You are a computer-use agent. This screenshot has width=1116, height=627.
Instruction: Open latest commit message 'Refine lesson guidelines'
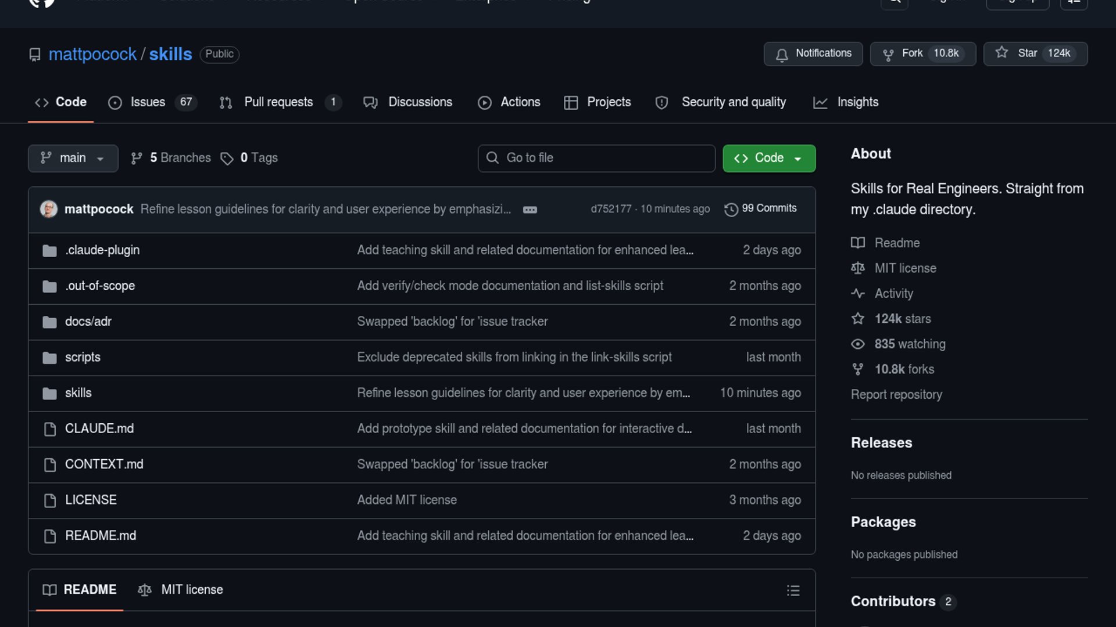click(x=326, y=210)
